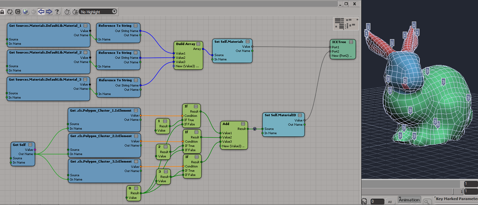
Task: Open the Key Marked Parameters menu
Action: (x=456, y=199)
